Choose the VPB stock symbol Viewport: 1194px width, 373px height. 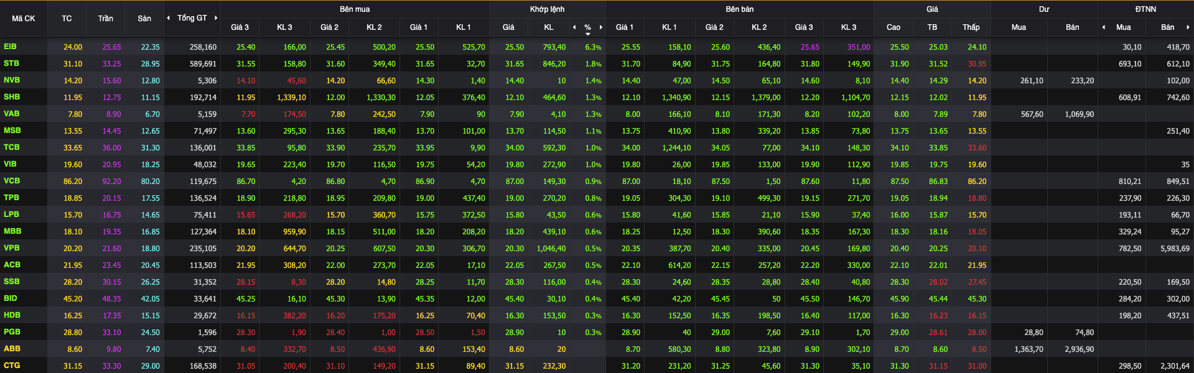click(12, 248)
